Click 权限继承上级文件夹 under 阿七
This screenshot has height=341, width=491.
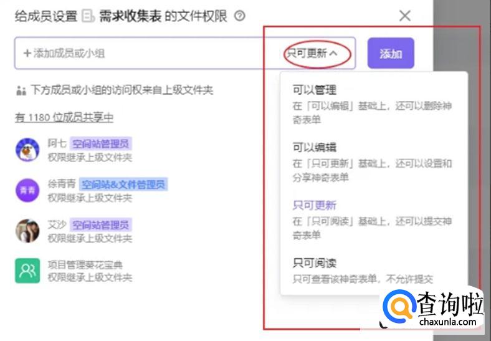[x=90, y=157]
